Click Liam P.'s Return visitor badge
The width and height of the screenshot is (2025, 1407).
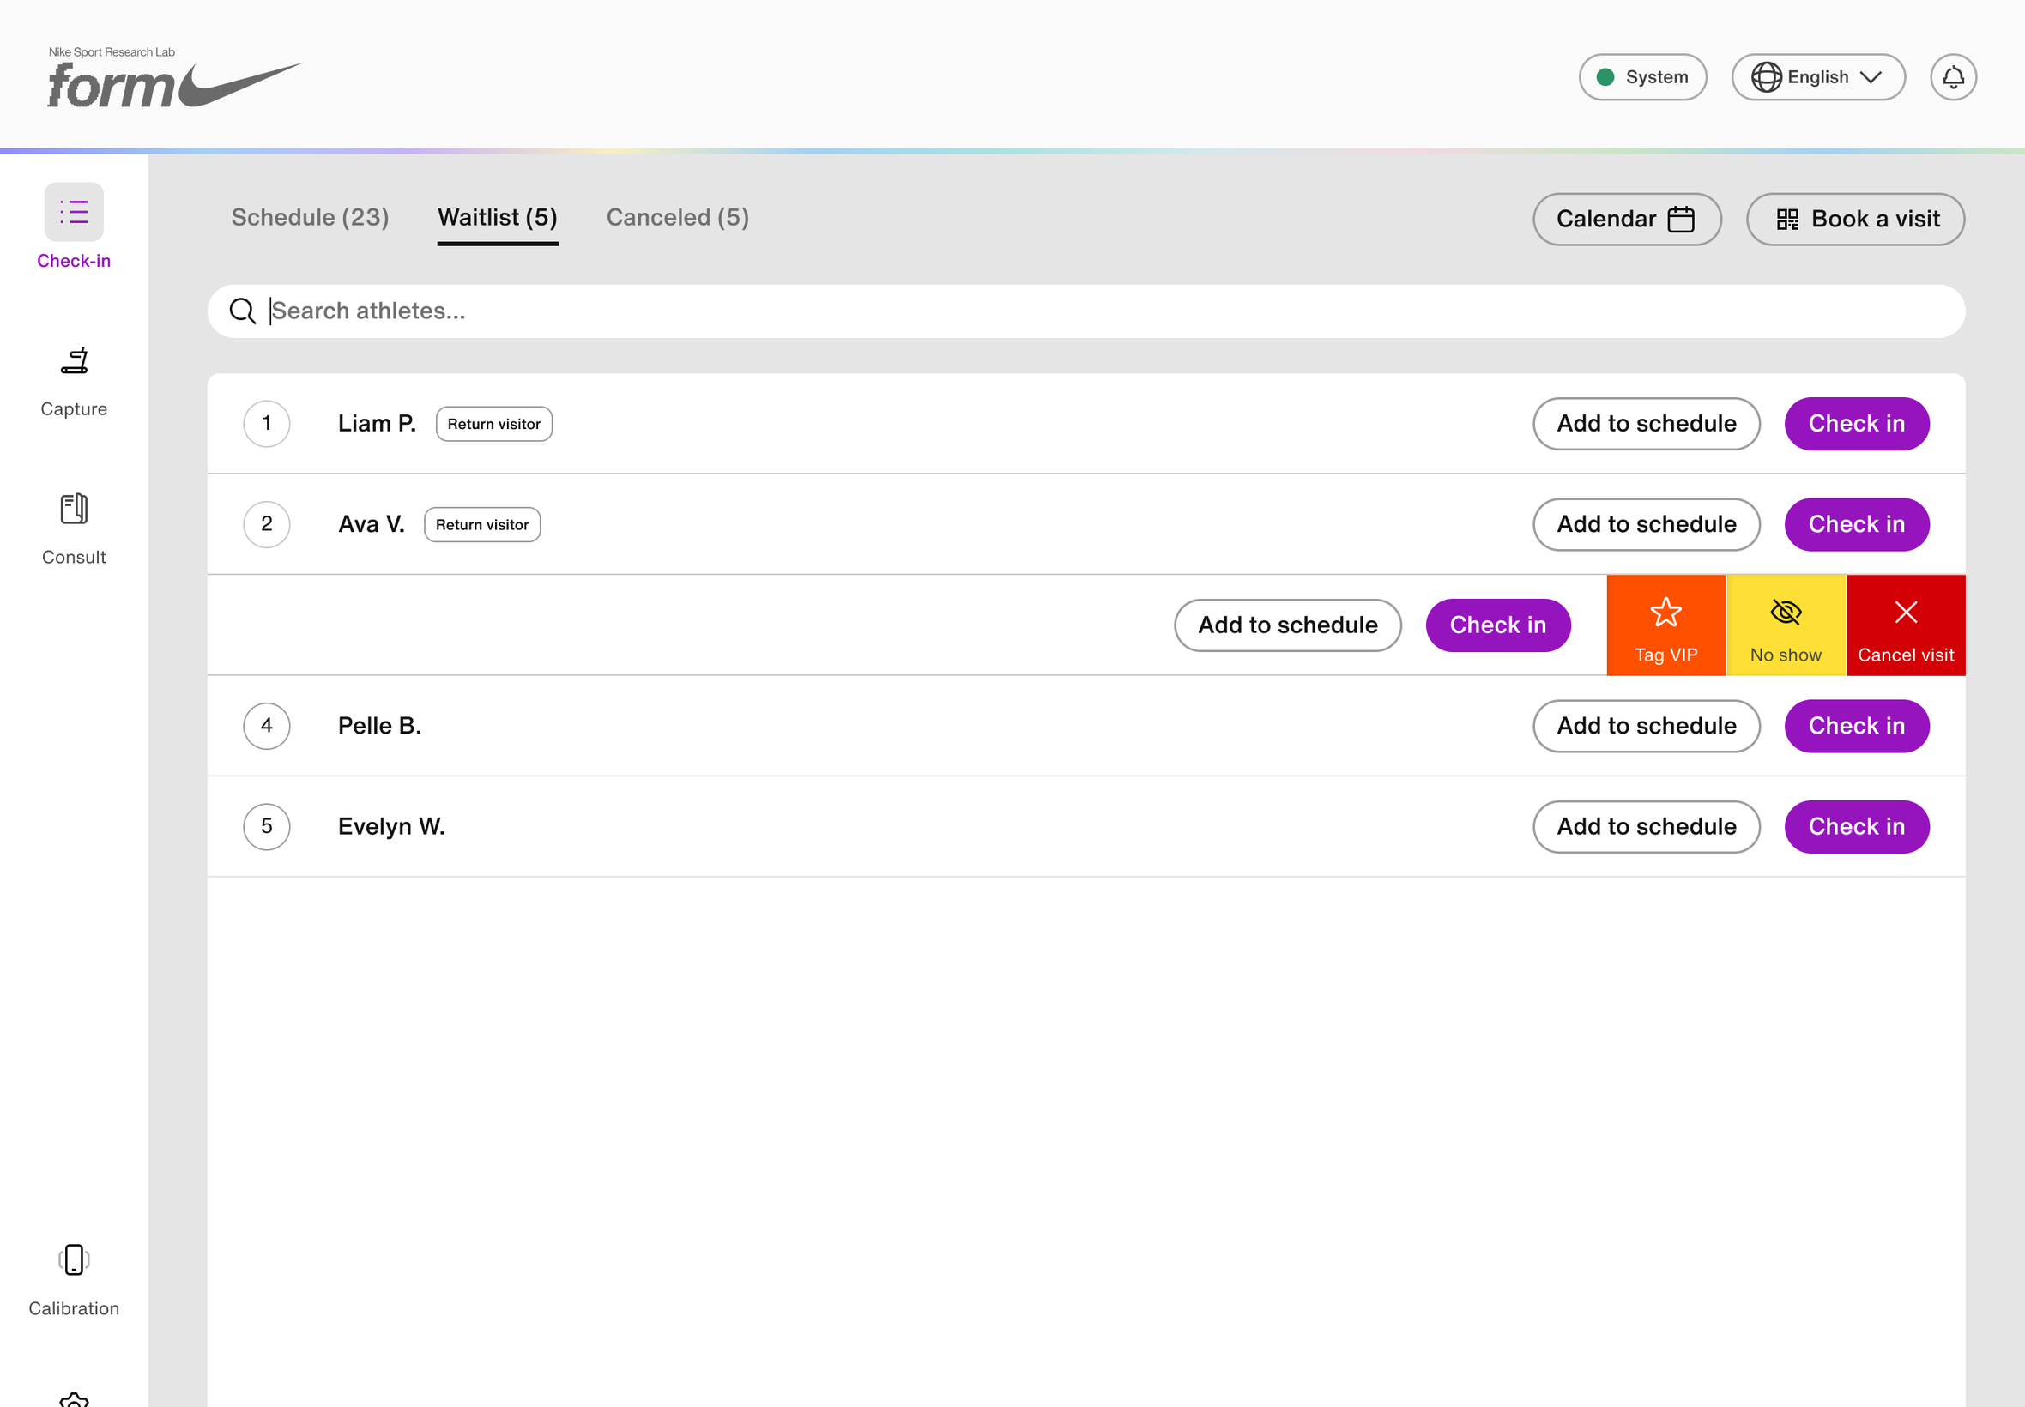[x=493, y=424]
